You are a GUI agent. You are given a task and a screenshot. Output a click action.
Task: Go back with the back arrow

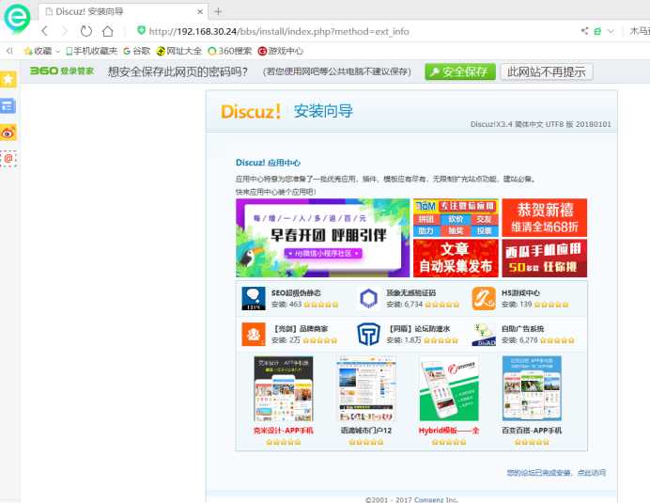tap(45, 31)
